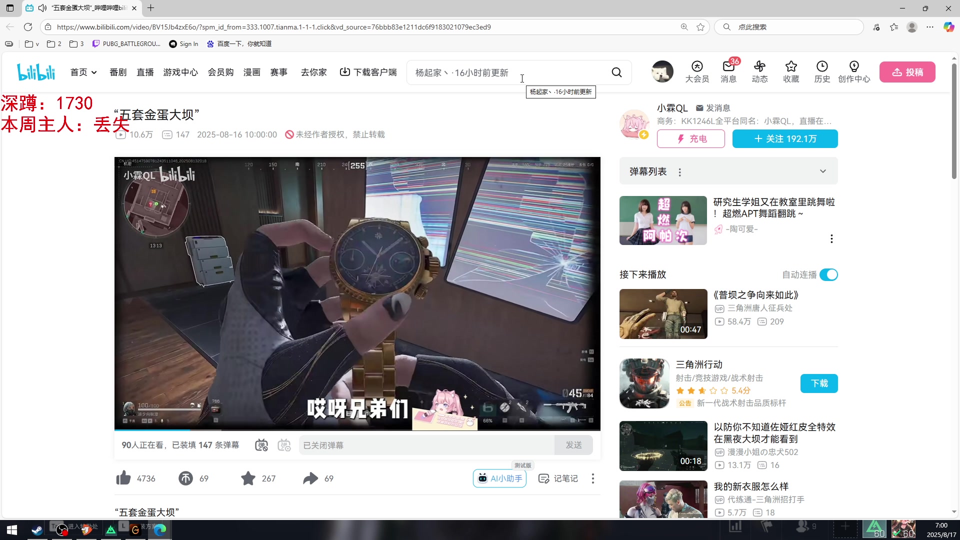Go to 番剧 section
The image size is (960, 540).
point(118,72)
